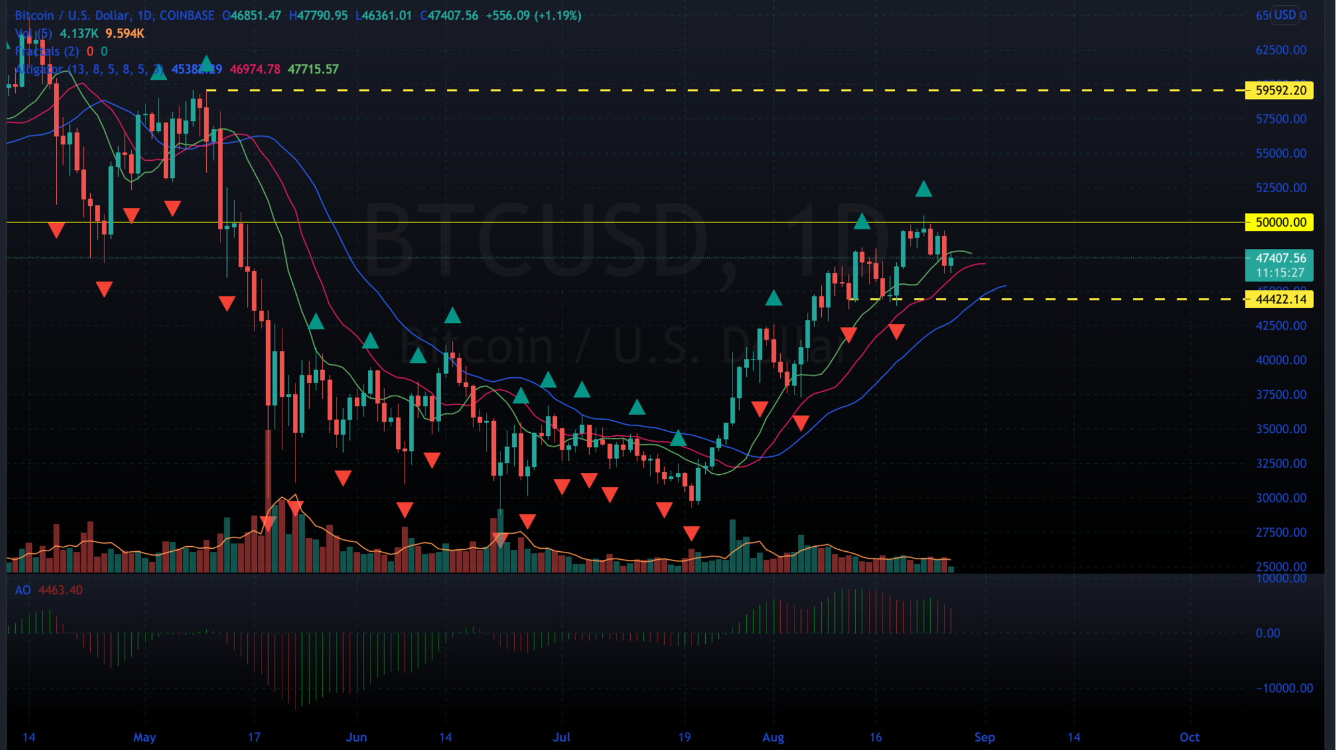Toggle the Fractals (2) indicator legend
This screenshot has width=1336, height=750.
46,51
